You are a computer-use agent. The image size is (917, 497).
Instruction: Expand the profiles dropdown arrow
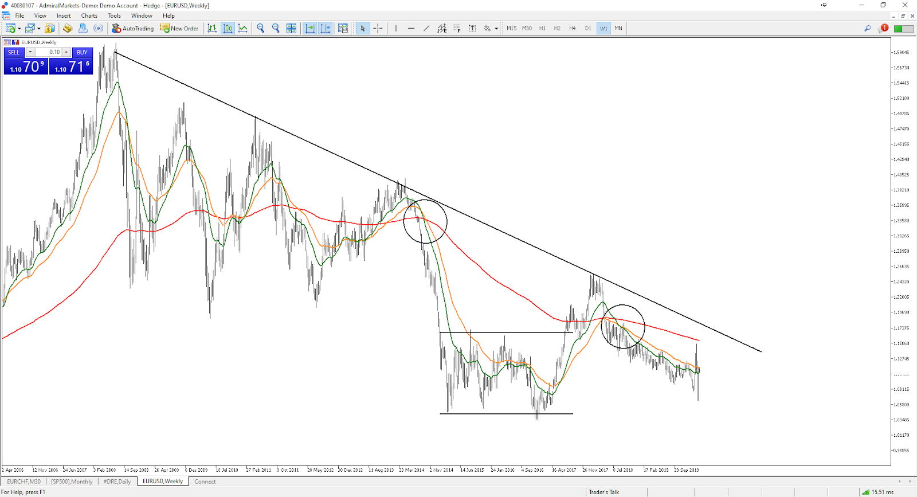tap(38, 28)
